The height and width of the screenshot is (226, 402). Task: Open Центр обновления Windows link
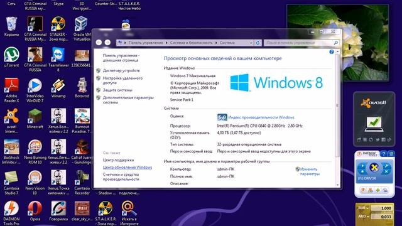pyautogui.click(x=127, y=168)
